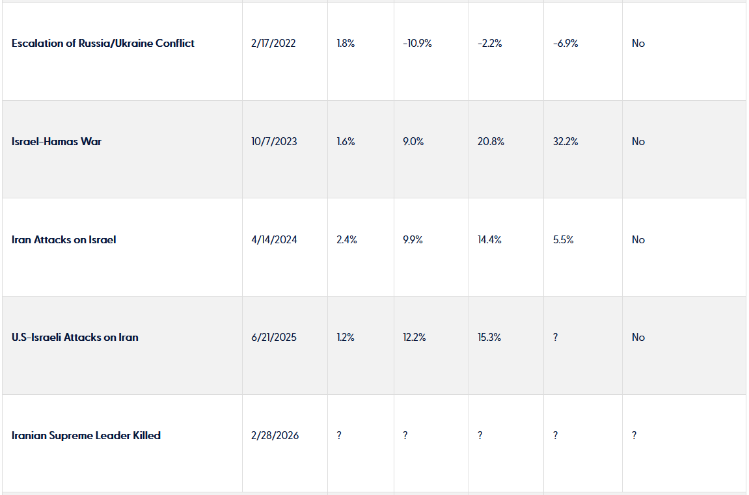Click the 10/7/2023 date cell

point(274,141)
